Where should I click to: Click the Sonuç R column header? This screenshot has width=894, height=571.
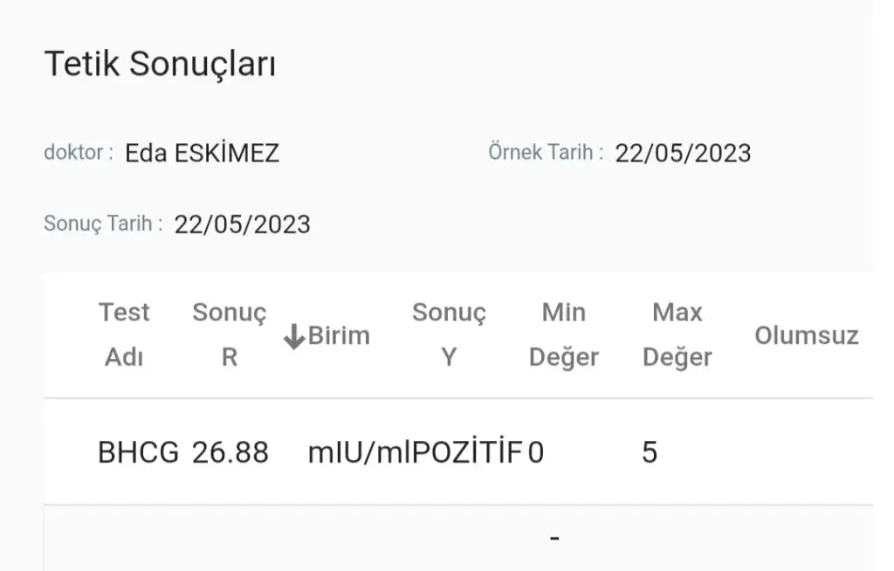[230, 334]
